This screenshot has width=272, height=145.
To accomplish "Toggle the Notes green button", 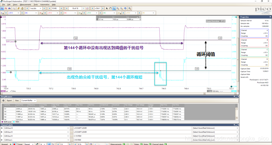I will coord(150,144).
